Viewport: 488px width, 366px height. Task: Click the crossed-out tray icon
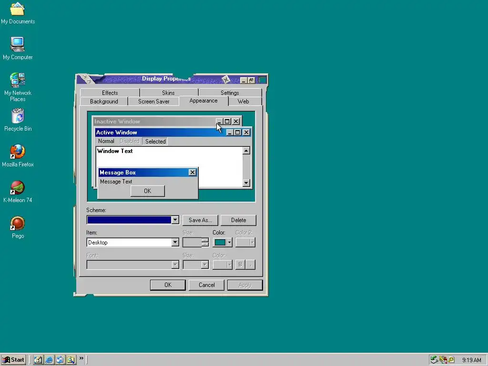pos(443,360)
